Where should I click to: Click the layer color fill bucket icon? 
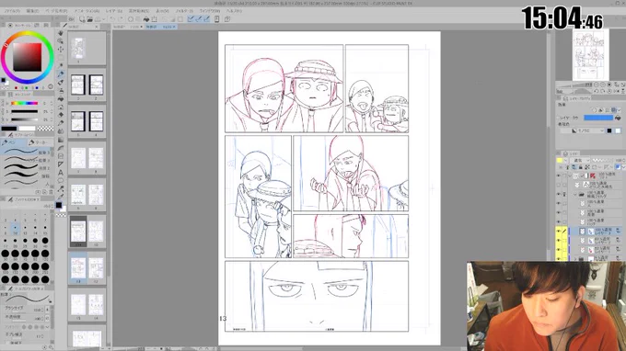[x=618, y=118]
